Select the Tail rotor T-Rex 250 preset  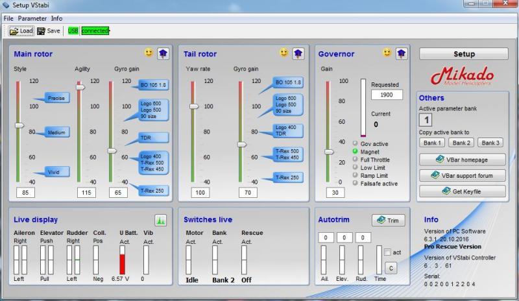pyautogui.click(x=287, y=177)
